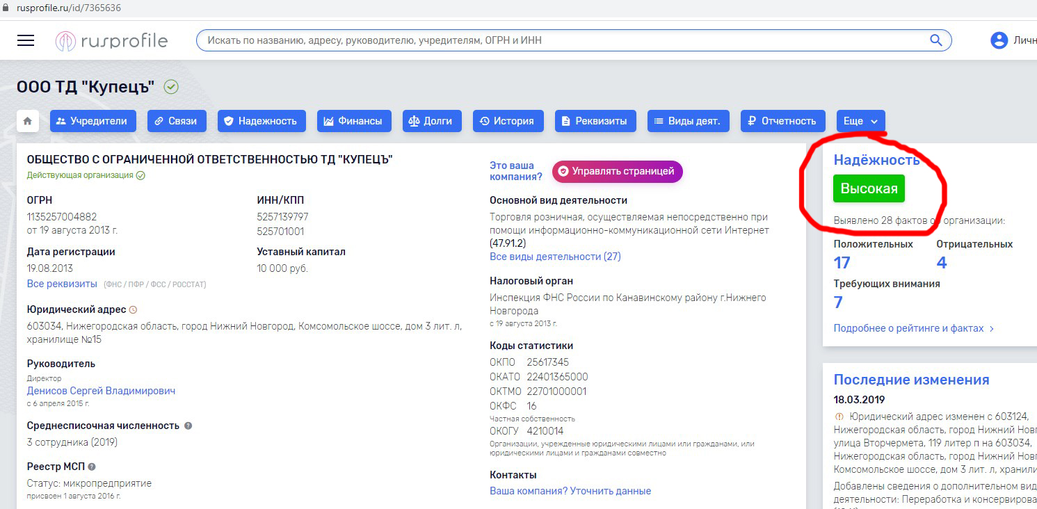
Task: Click the ИНН value 5257139797
Action: [282, 217]
